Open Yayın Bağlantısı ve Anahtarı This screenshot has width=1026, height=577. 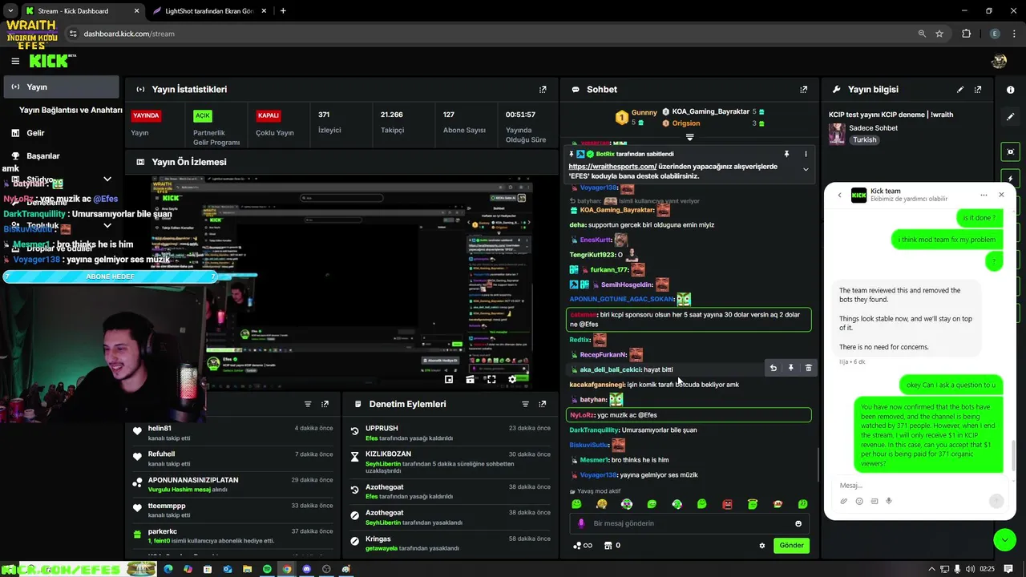coord(71,110)
